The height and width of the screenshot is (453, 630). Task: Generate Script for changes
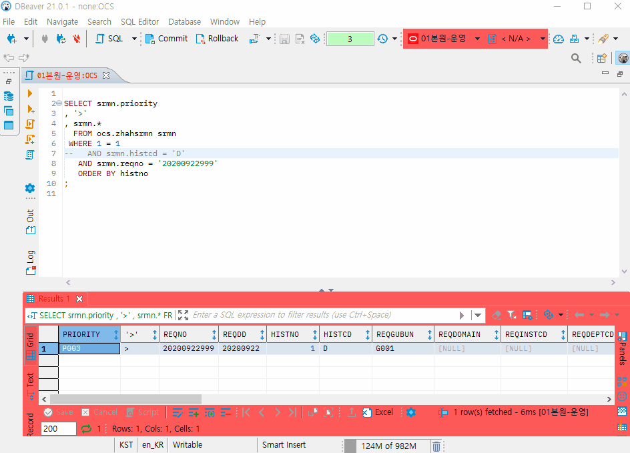tap(143, 412)
